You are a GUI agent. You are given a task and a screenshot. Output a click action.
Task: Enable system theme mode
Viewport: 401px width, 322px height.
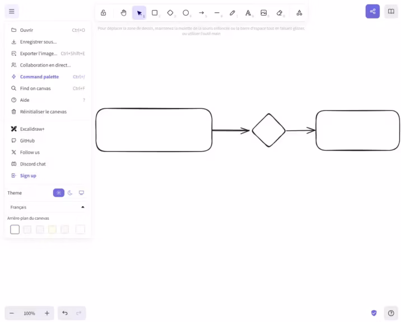click(81, 193)
